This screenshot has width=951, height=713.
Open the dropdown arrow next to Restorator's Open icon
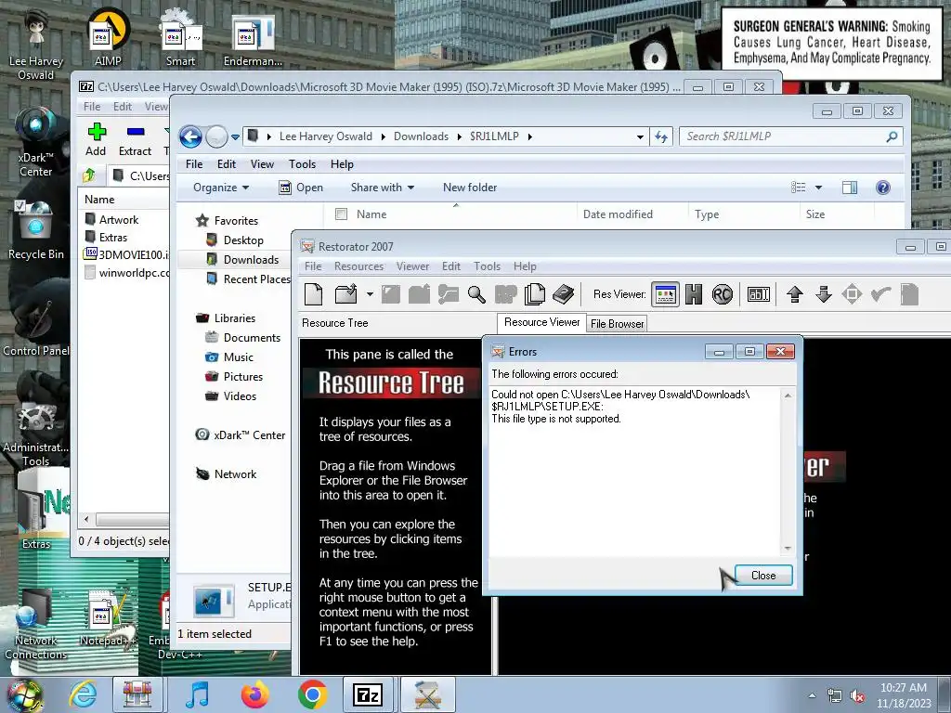[x=370, y=294]
